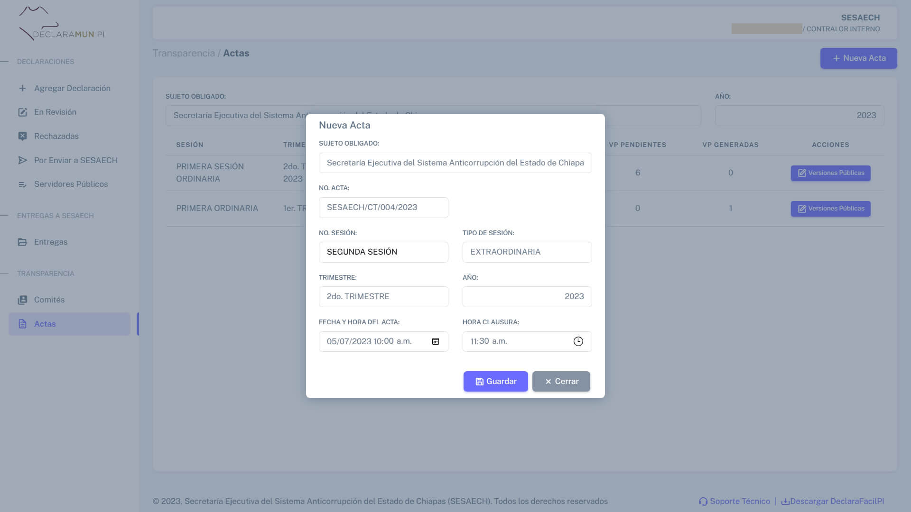This screenshot has width=911, height=512.
Task: Click the Comités sidebar icon
Action: [x=22, y=300]
